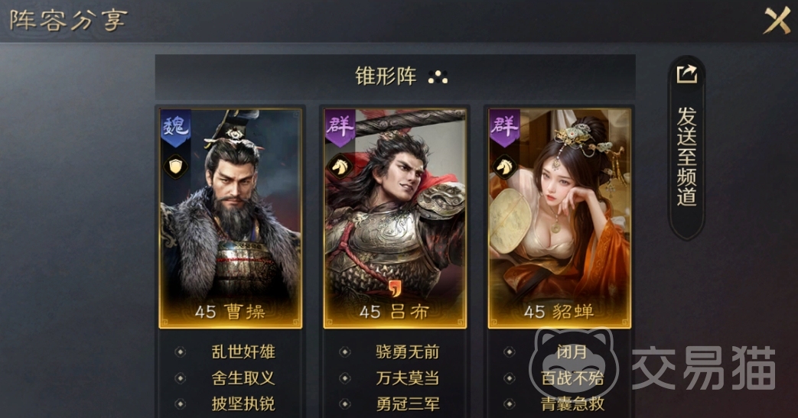798x418 pixels.
Task: Click the shield troop icon on 曹操 card
Action: tap(175, 167)
